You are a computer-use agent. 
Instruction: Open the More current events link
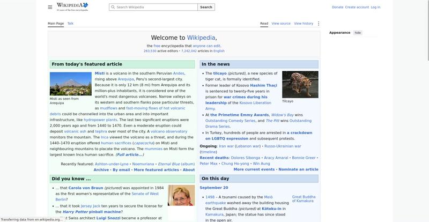tap(254, 169)
